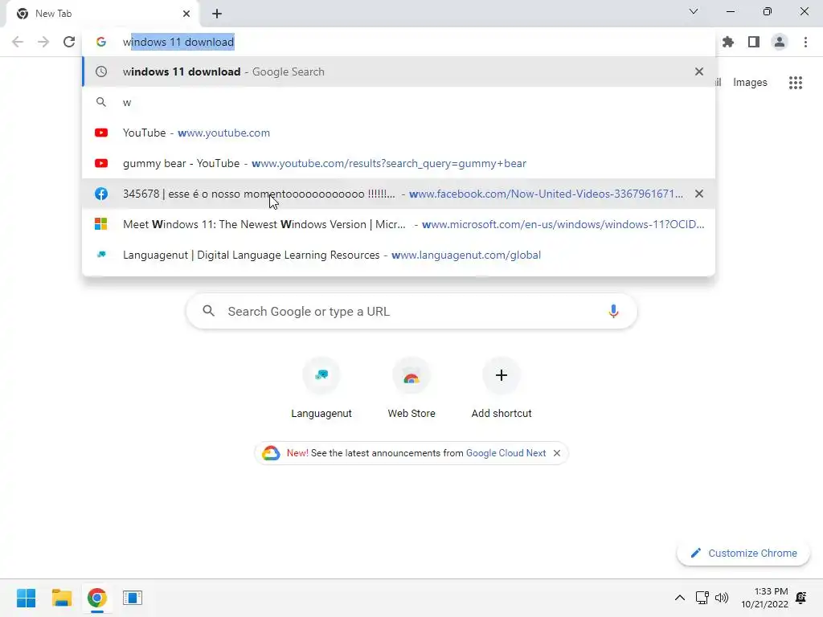Image resolution: width=823 pixels, height=617 pixels.
Task: Show hidden system tray icons
Action: tap(679, 598)
